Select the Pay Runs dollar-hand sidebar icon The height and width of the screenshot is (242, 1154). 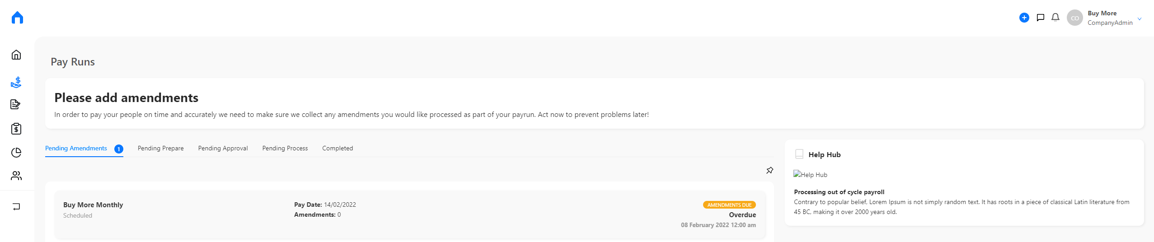16,82
